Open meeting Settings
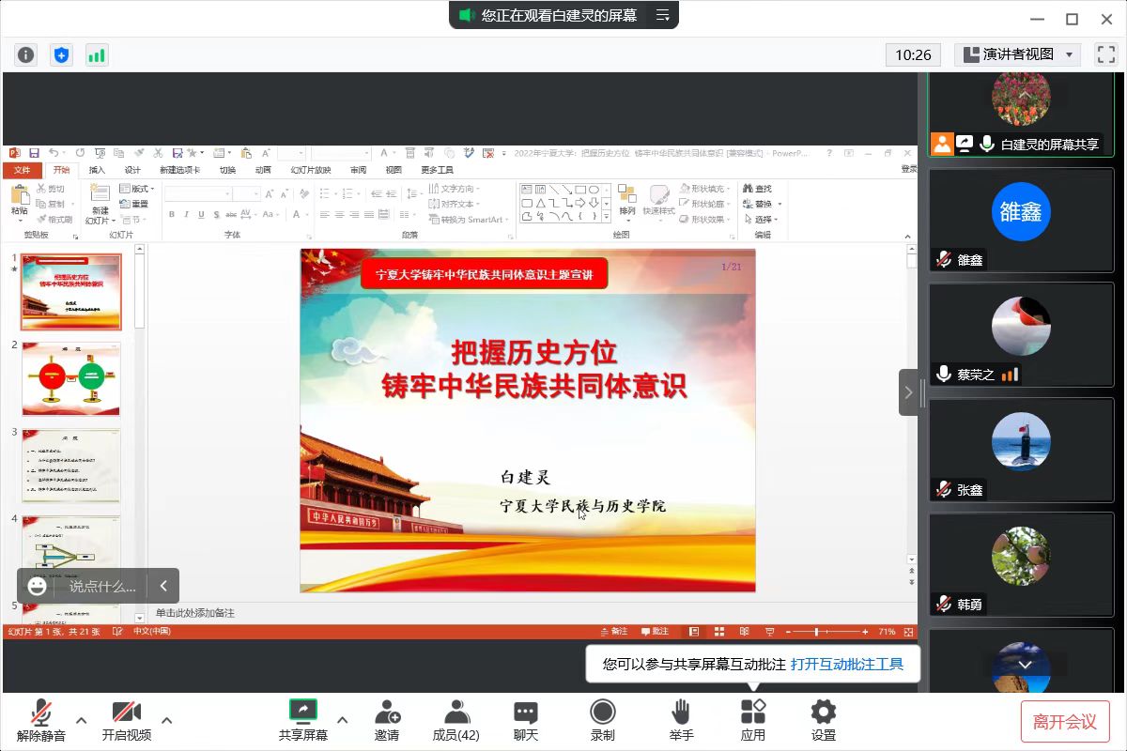The height and width of the screenshot is (751, 1127). click(x=824, y=720)
